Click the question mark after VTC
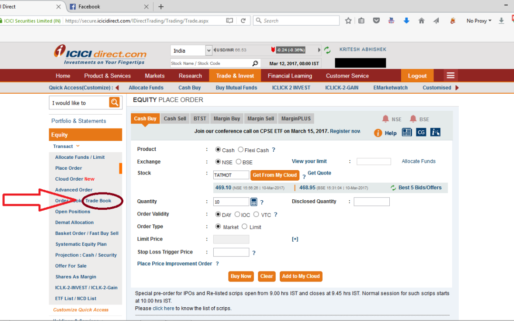 [276, 214]
